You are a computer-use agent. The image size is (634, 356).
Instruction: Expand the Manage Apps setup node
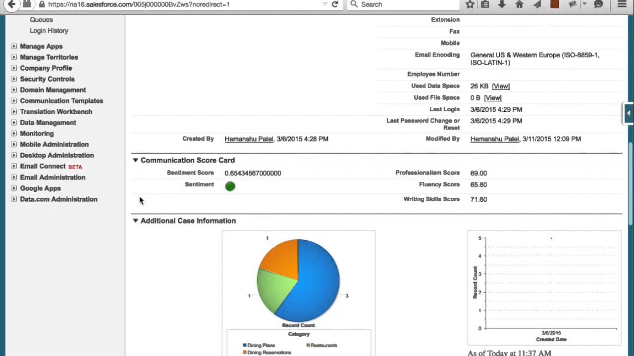coord(14,46)
